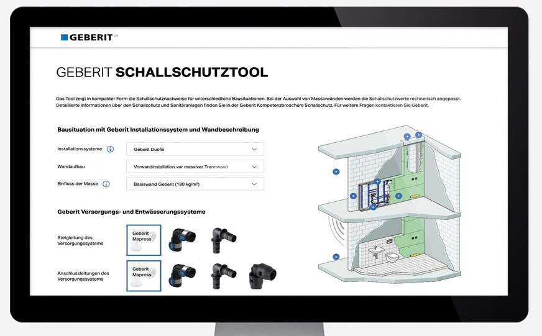This screenshot has width=542, height=336.
Task: Choose the elbow fitting with blue indicators in the Anschlussleitungen row
Action: (x=182, y=275)
